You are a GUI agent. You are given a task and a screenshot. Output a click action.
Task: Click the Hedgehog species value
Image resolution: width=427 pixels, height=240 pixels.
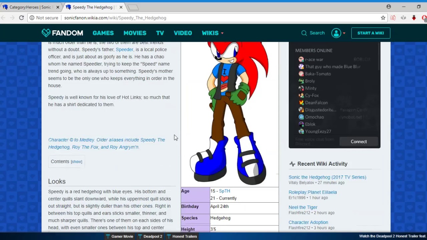(x=220, y=218)
